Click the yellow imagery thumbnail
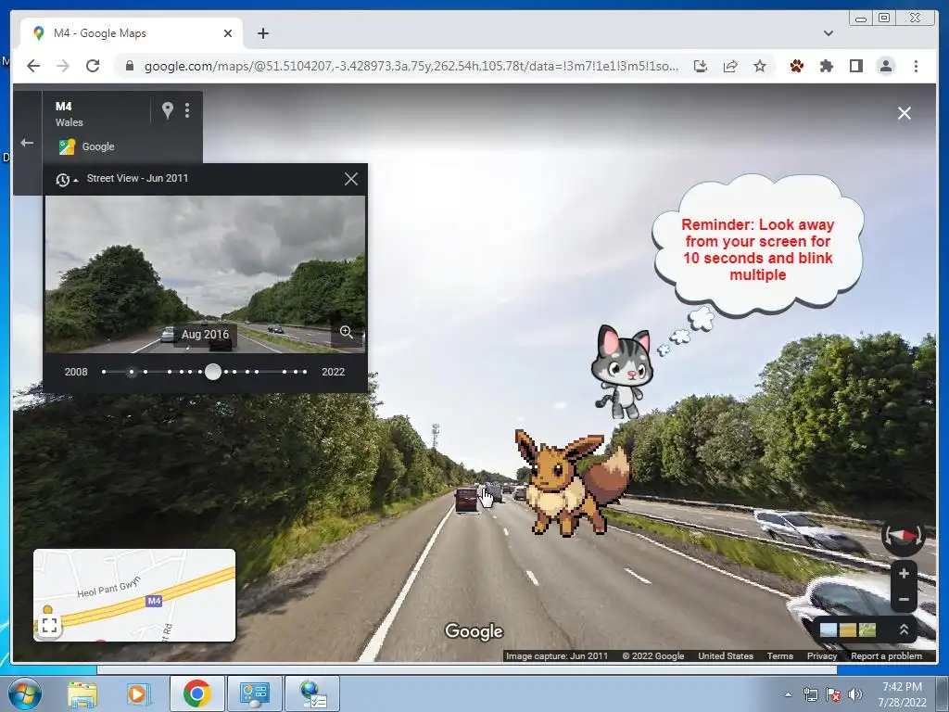 coord(848,630)
